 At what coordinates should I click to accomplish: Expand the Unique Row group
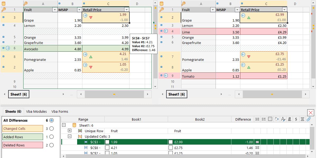tap(69, 131)
